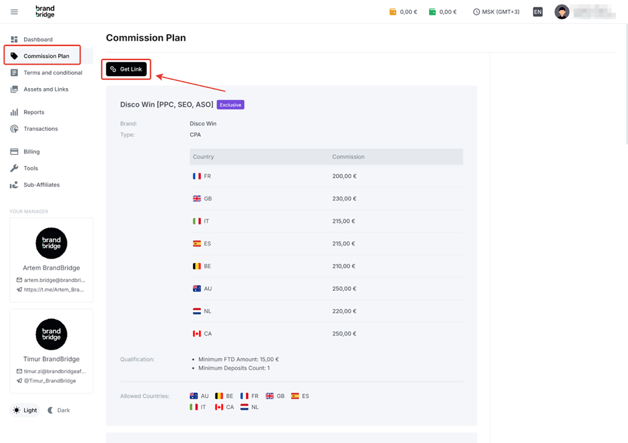Viewport: 628px width, 443px height.
Task: Click the Tools wrench icon
Action: click(x=14, y=168)
